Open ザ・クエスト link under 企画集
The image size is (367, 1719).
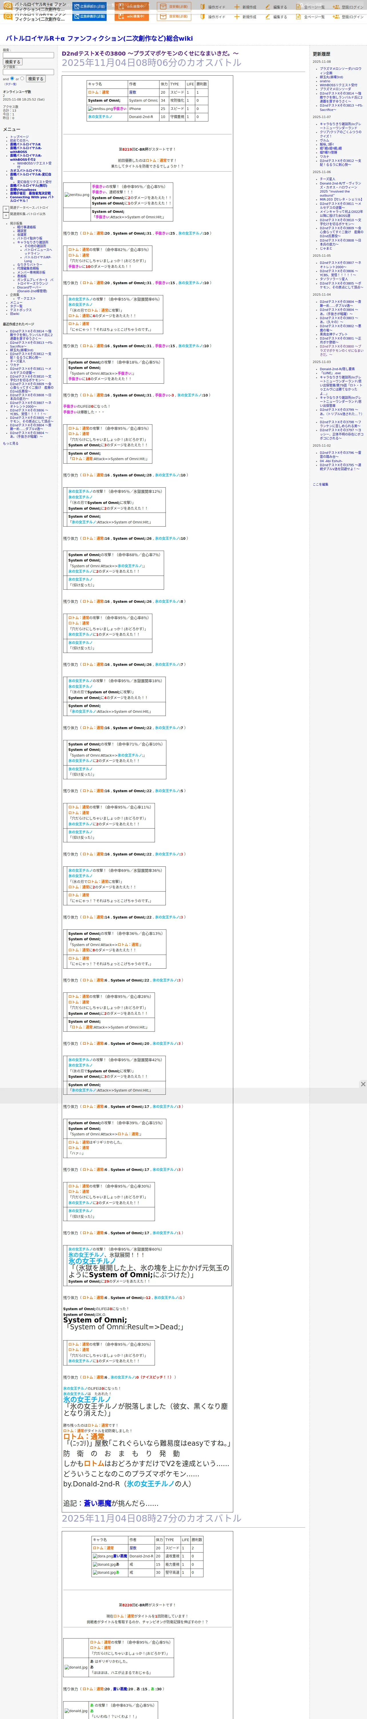(x=27, y=298)
